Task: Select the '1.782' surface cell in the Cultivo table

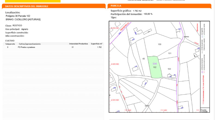Action: (x=99, y=47)
